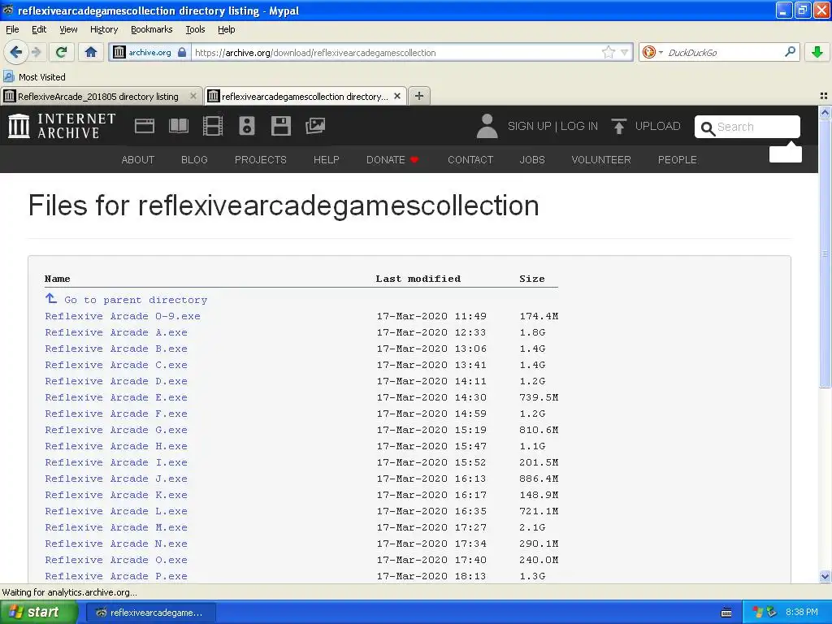Click the Forward arrow navigation button
This screenshot has height=624, width=832.
tap(36, 52)
